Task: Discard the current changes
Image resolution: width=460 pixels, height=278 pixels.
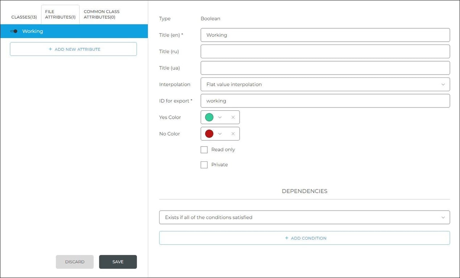Action: pyautogui.click(x=74, y=261)
